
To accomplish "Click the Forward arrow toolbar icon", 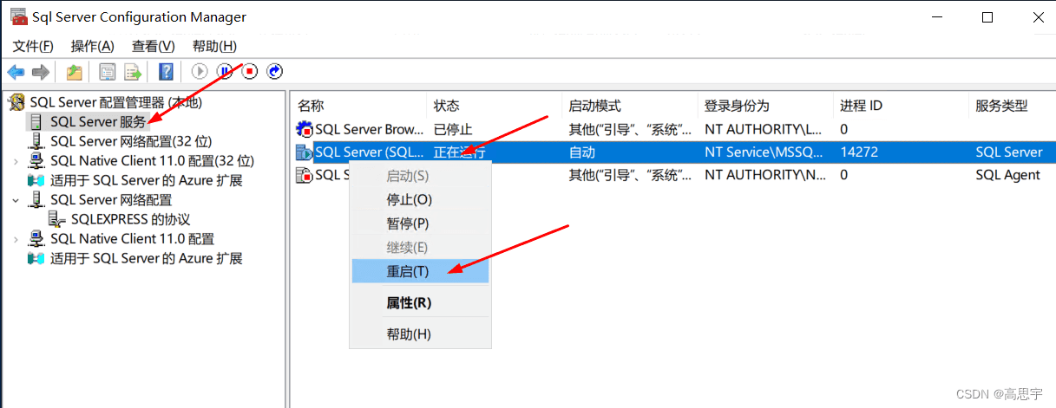I will tap(40, 72).
